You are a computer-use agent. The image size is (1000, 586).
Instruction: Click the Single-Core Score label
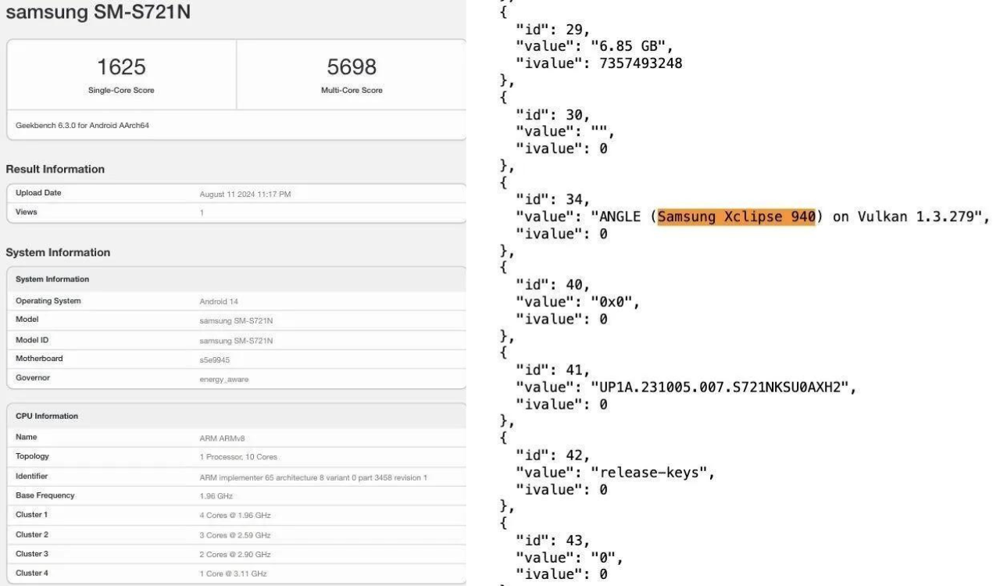pos(120,91)
